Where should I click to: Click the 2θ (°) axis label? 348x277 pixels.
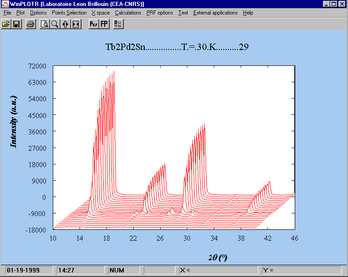[x=218, y=257]
